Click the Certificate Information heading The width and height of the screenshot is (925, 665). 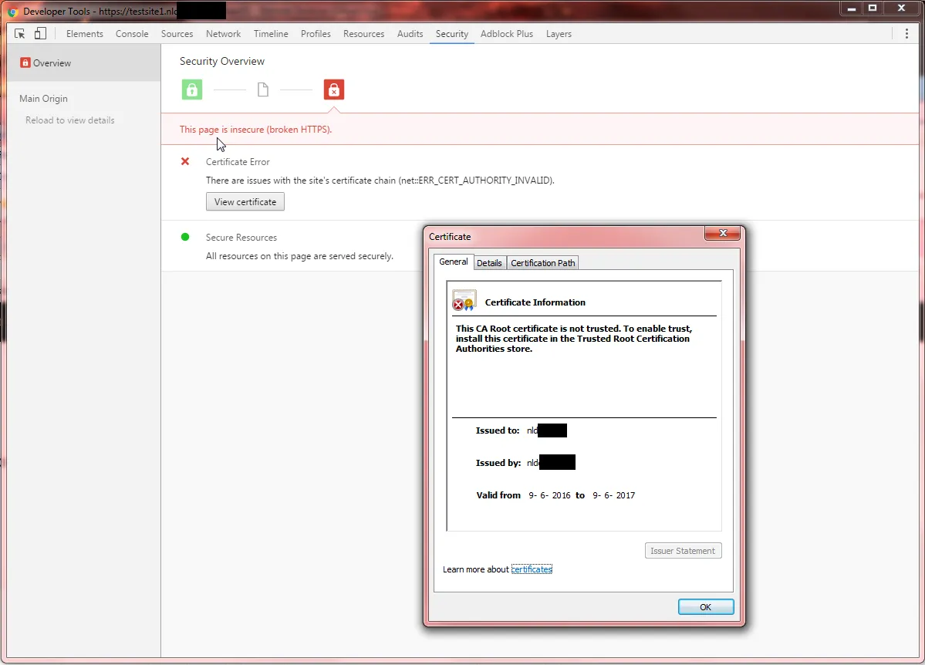(x=535, y=302)
